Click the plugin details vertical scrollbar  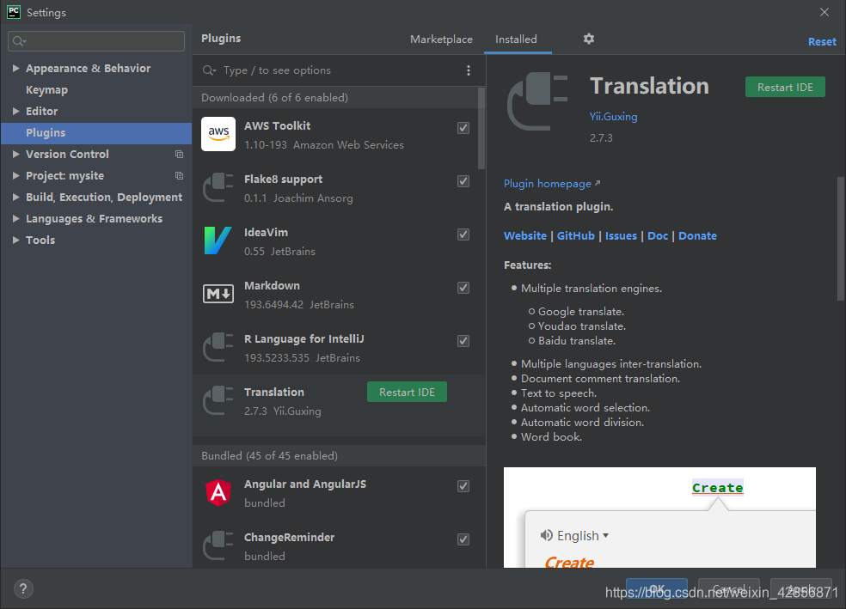coord(841,239)
